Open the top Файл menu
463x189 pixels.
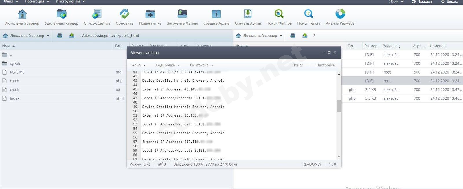tap(11, 1)
